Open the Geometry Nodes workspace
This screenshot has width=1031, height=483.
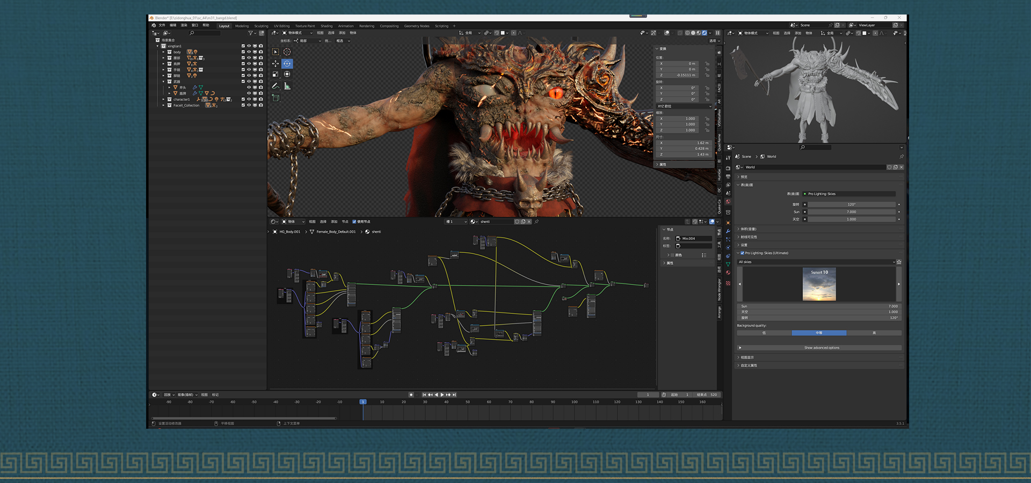click(x=417, y=26)
